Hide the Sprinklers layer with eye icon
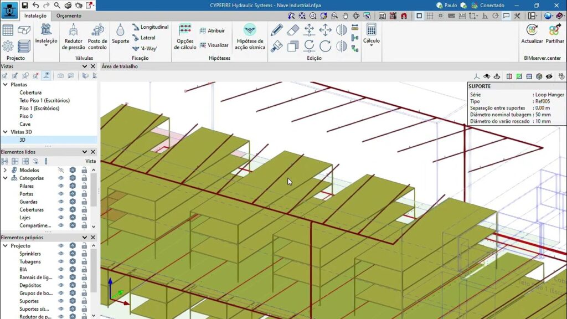The width and height of the screenshot is (567, 319). tap(61, 254)
